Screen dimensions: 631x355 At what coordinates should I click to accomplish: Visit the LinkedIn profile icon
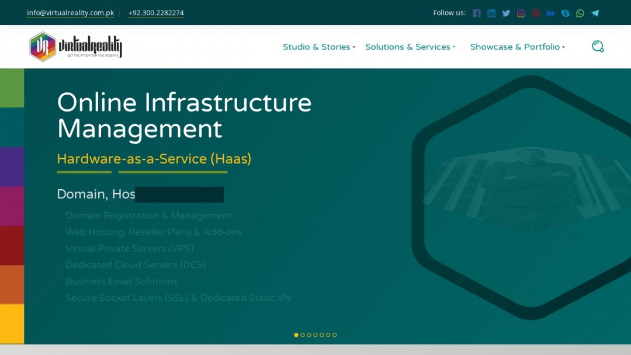coord(491,13)
